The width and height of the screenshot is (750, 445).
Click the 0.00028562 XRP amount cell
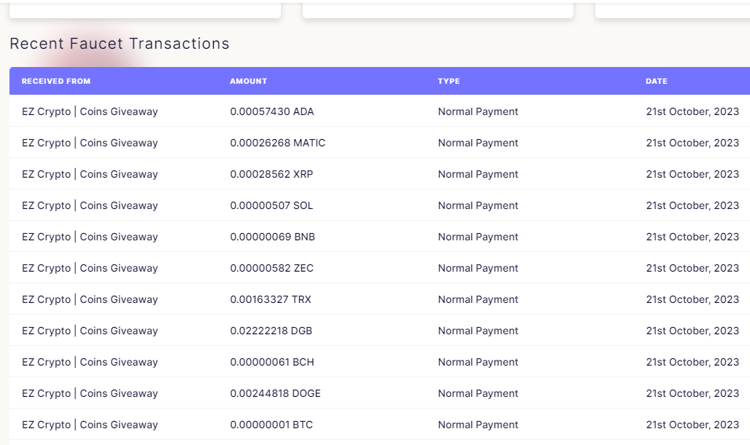coord(271,174)
